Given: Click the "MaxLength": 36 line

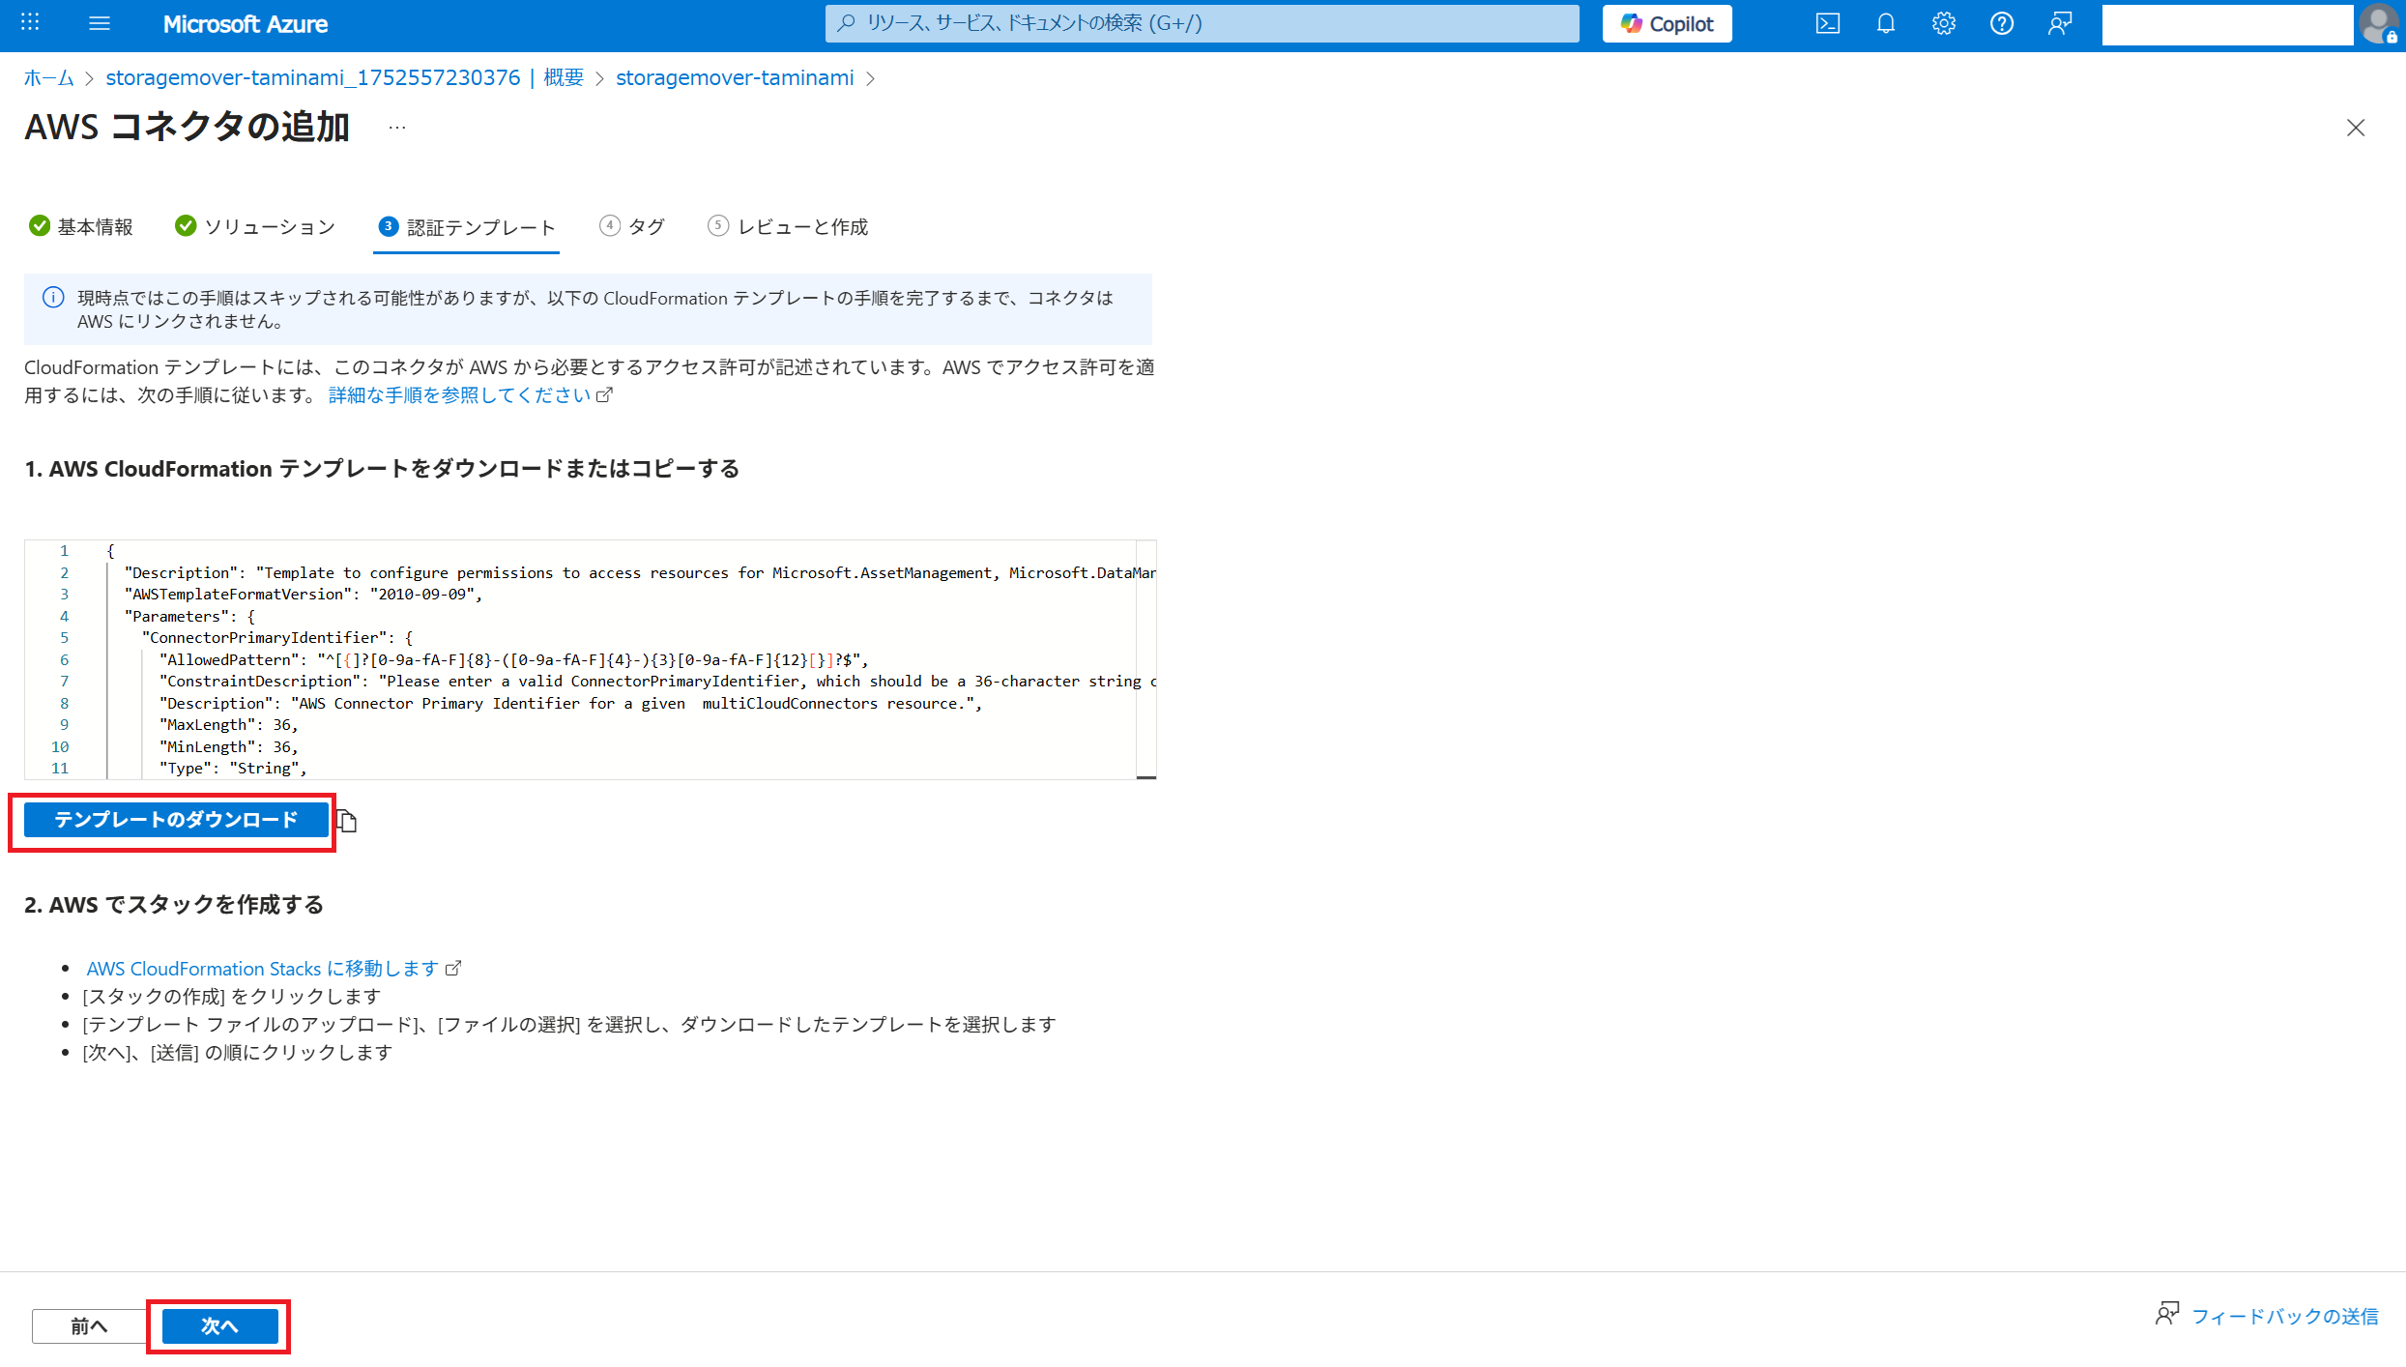Looking at the screenshot, I should click(x=229, y=725).
